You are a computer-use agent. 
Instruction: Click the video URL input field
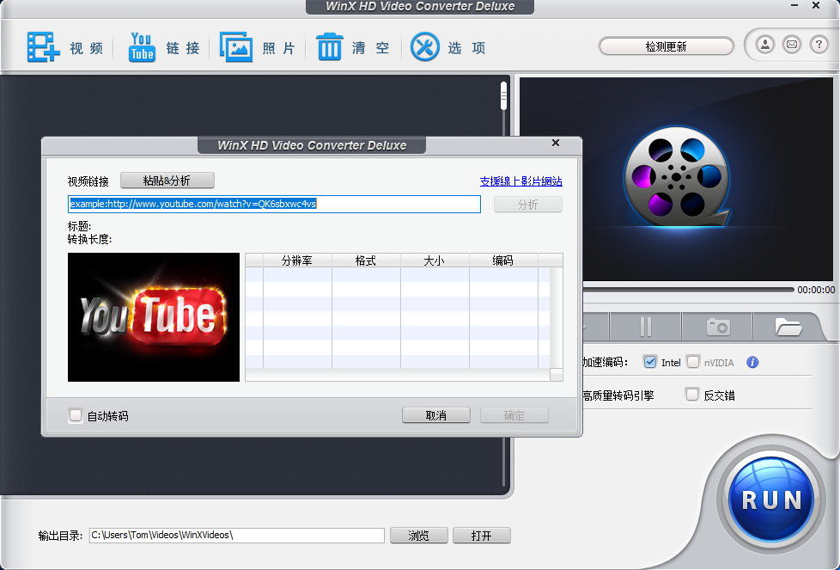[274, 204]
